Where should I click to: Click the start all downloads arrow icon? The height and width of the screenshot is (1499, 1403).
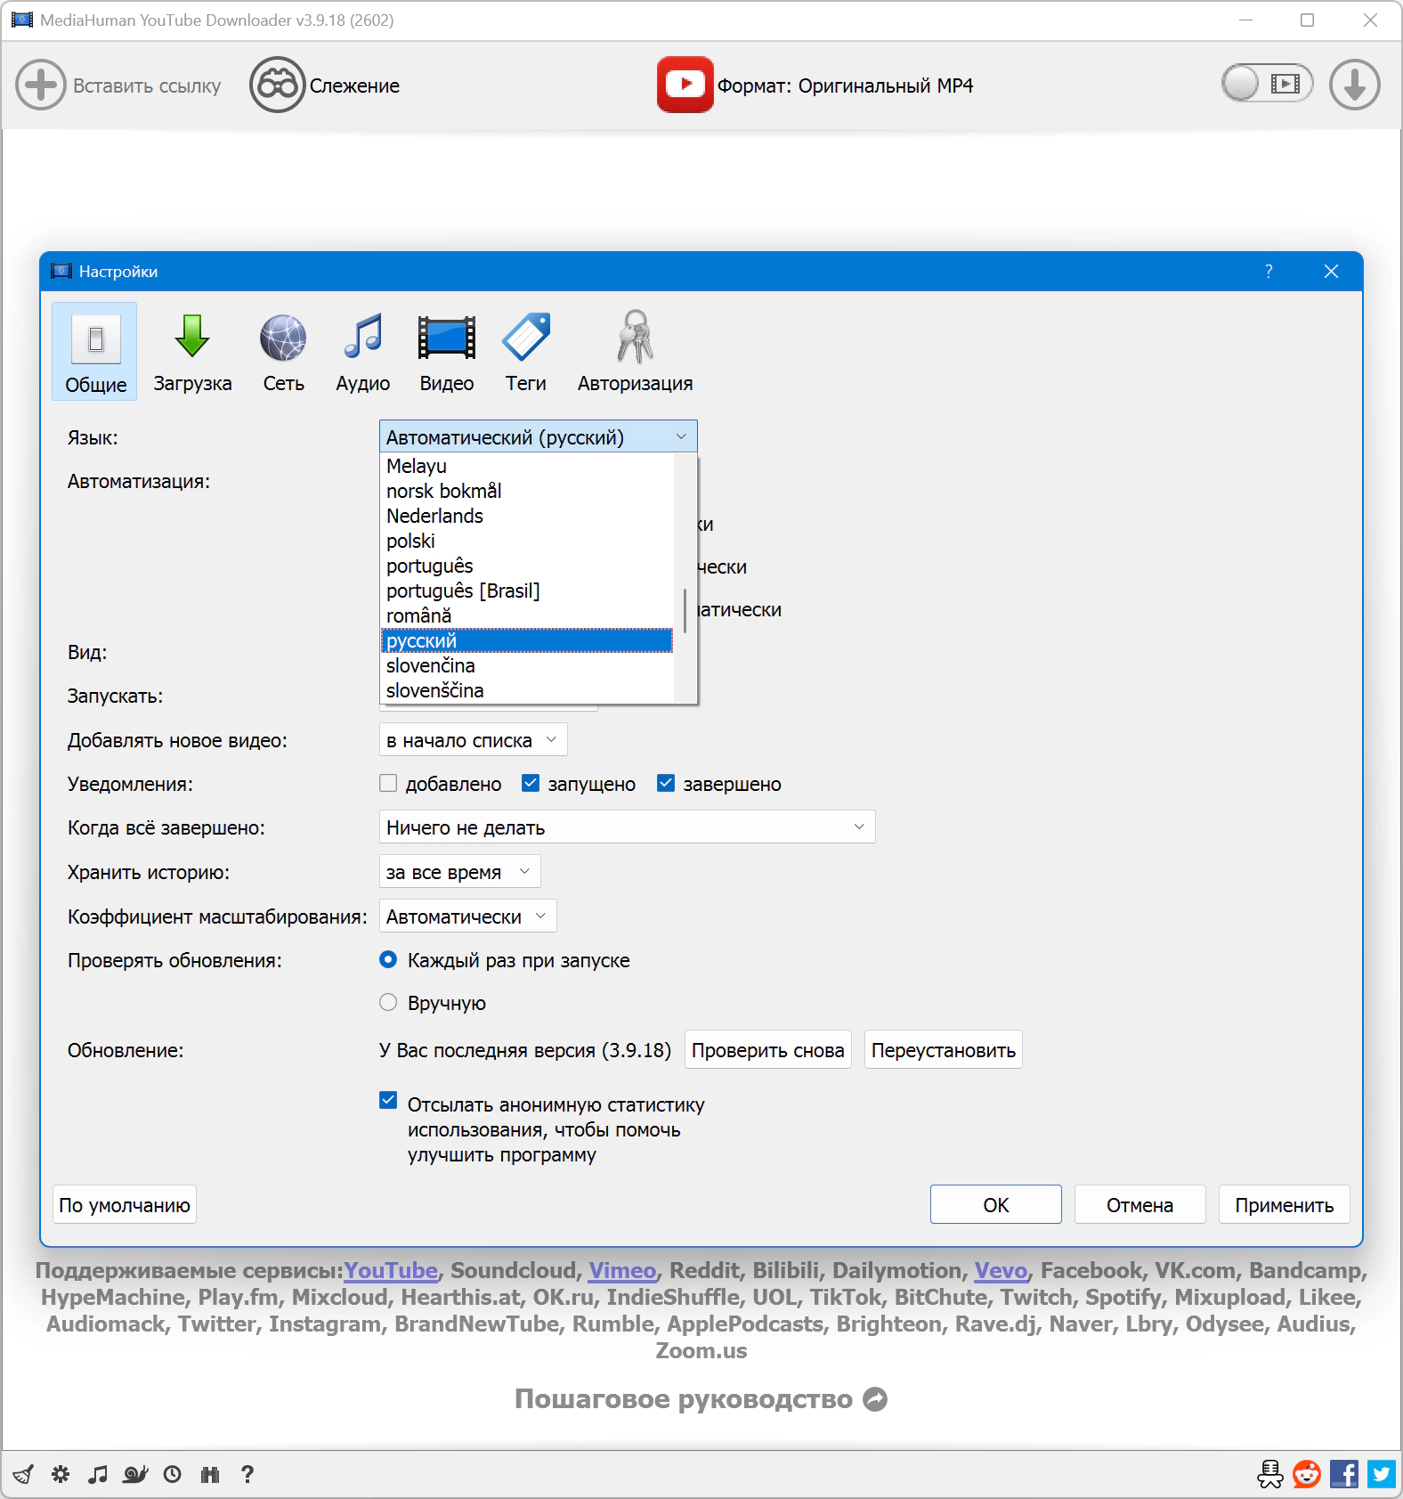(1354, 86)
